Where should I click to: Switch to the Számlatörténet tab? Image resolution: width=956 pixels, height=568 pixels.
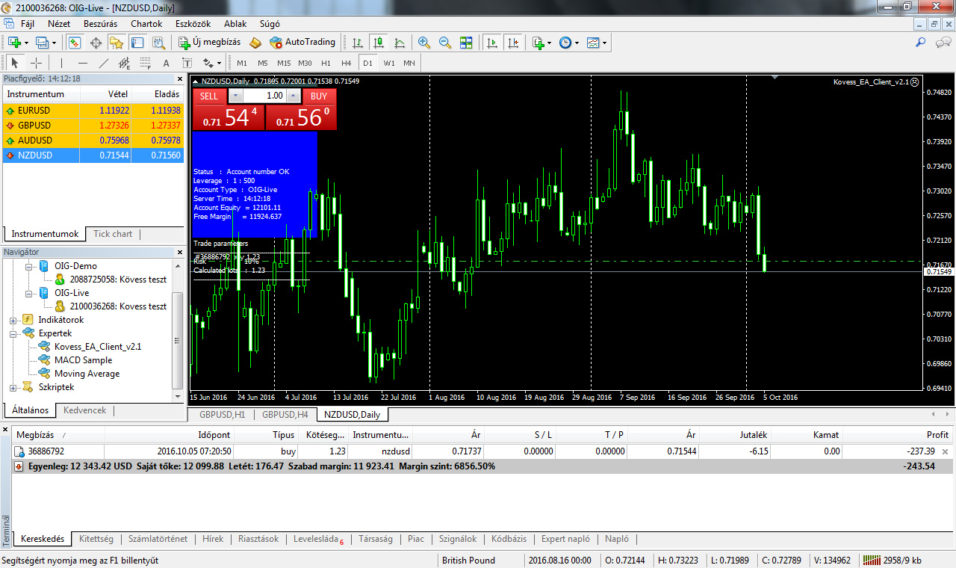pyautogui.click(x=158, y=539)
